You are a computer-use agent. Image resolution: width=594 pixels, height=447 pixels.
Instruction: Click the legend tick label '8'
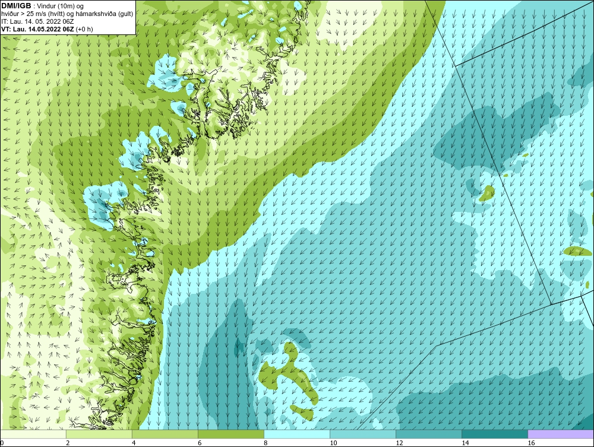[x=266, y=443]
